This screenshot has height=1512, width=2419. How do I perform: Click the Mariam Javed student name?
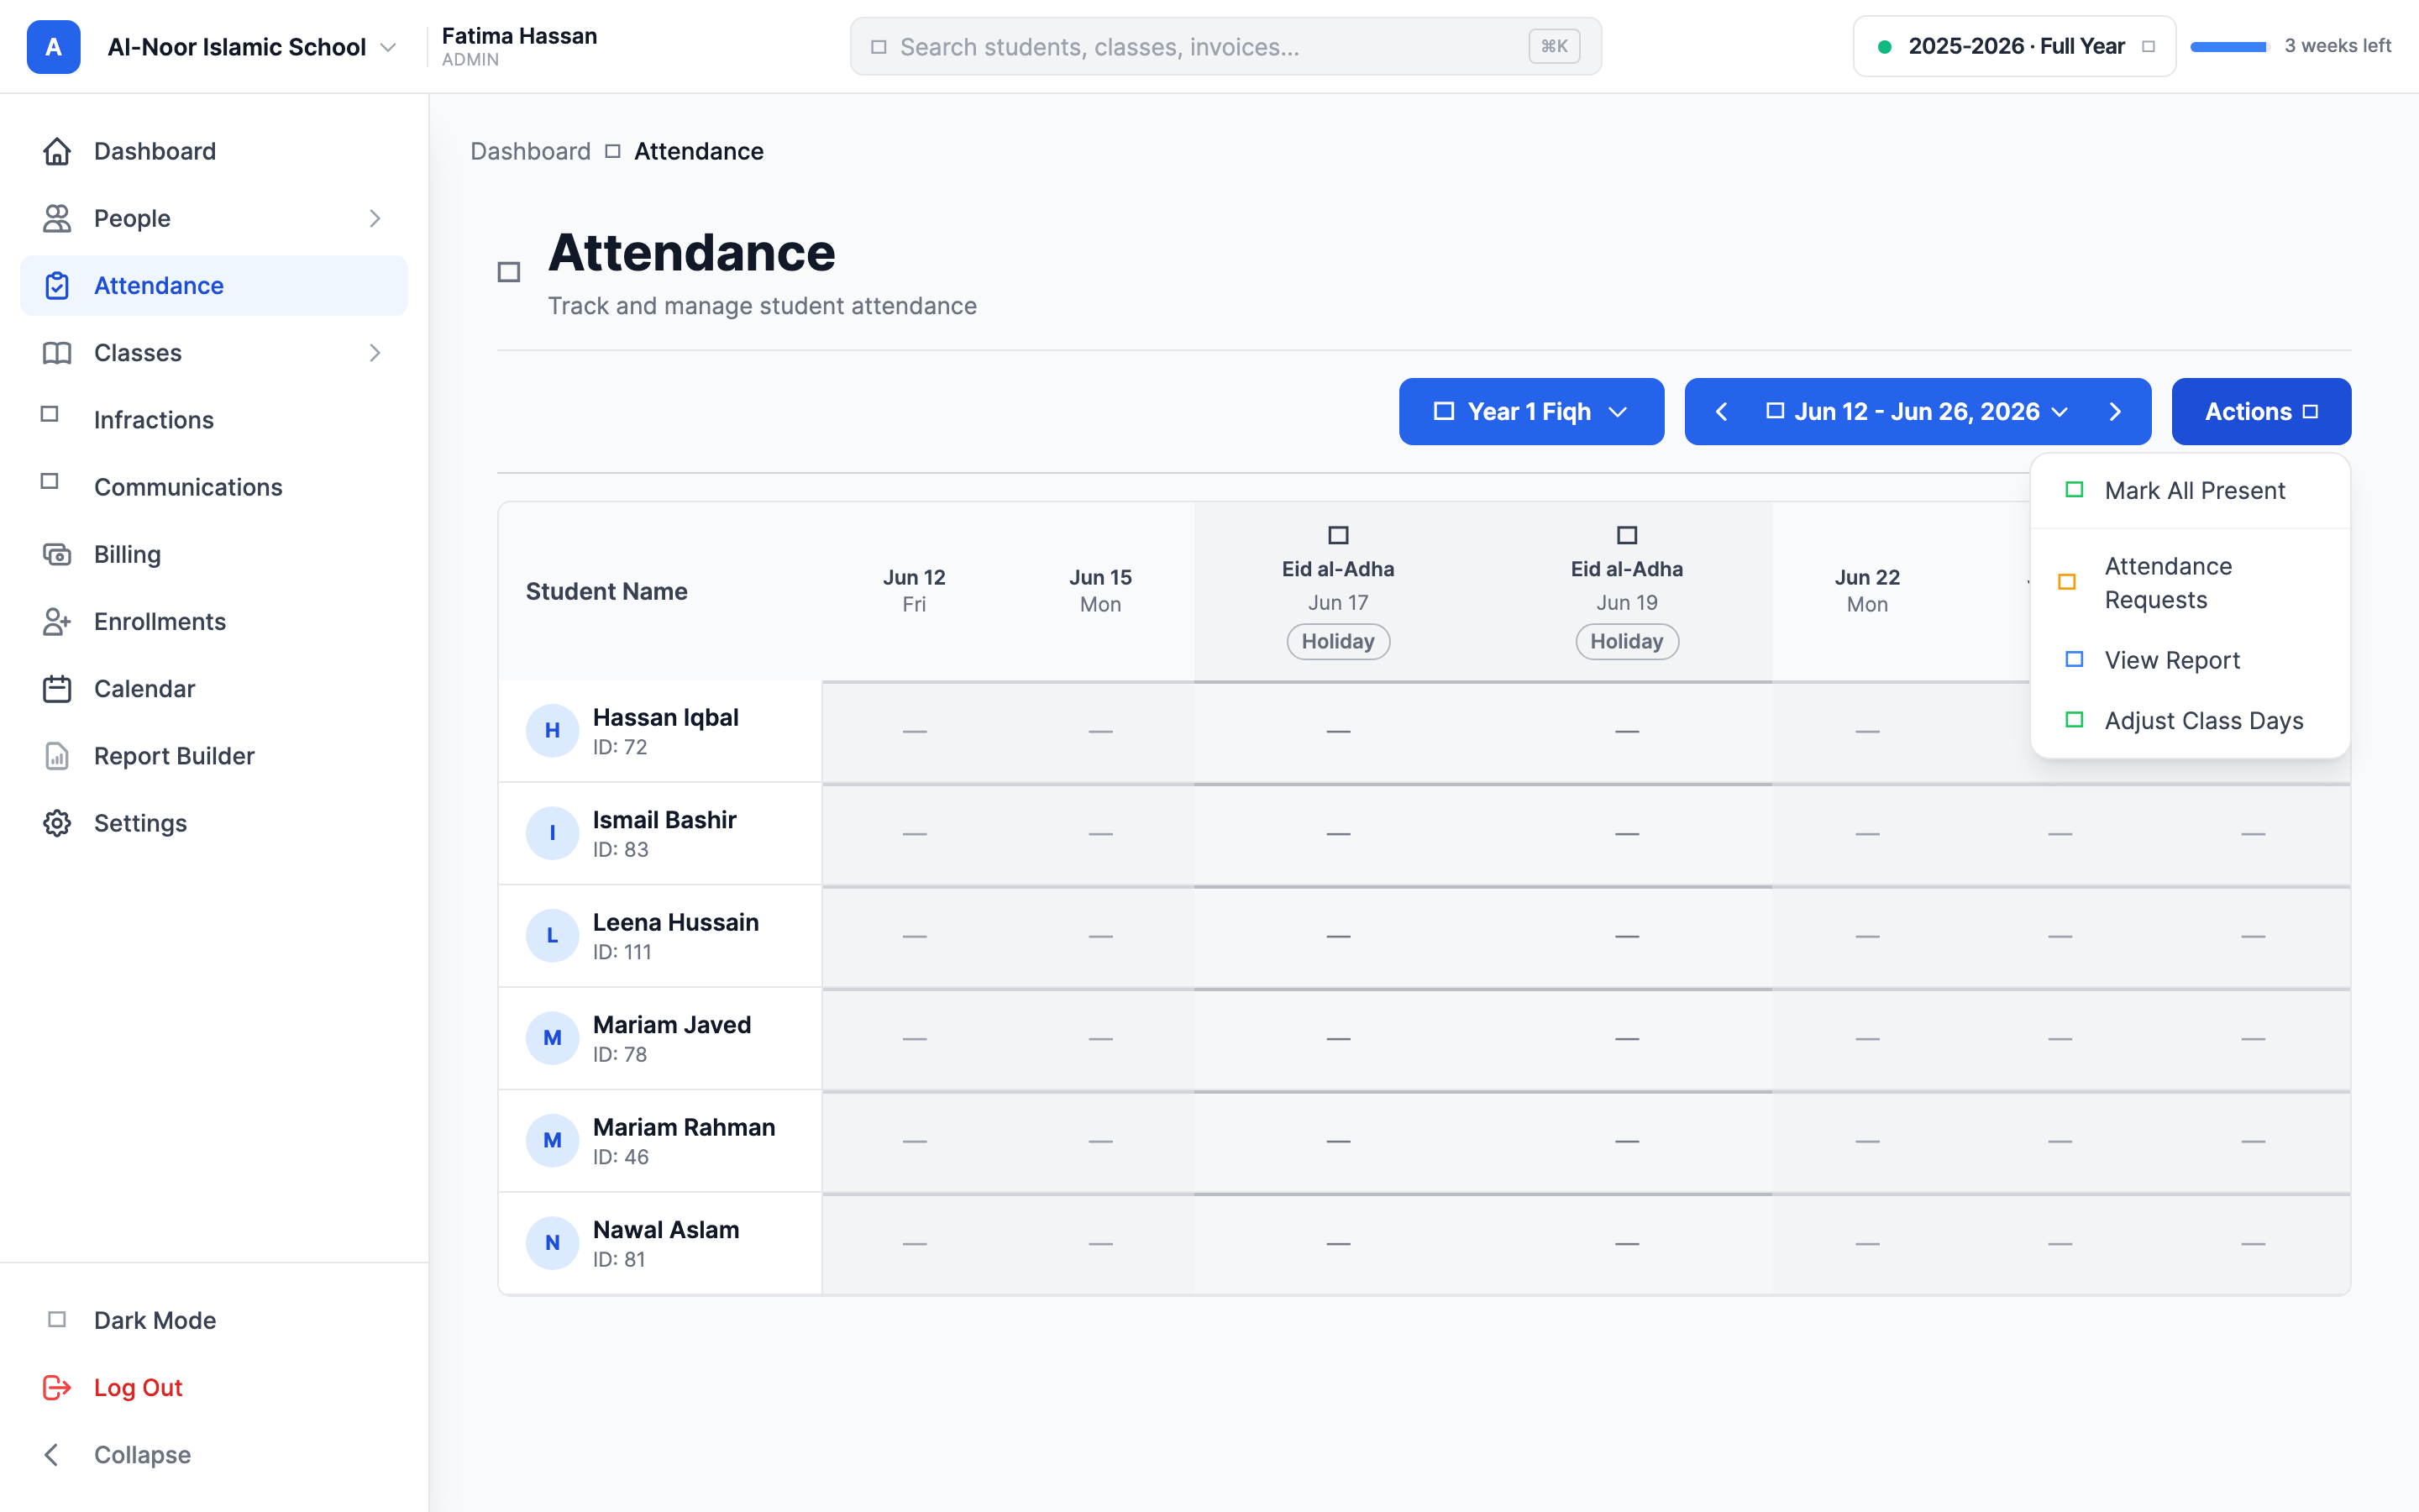click(672, 1024)
